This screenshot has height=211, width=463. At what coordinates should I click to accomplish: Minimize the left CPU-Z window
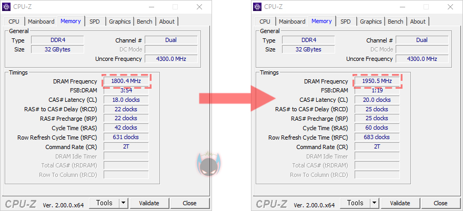[x=152, y=7]
